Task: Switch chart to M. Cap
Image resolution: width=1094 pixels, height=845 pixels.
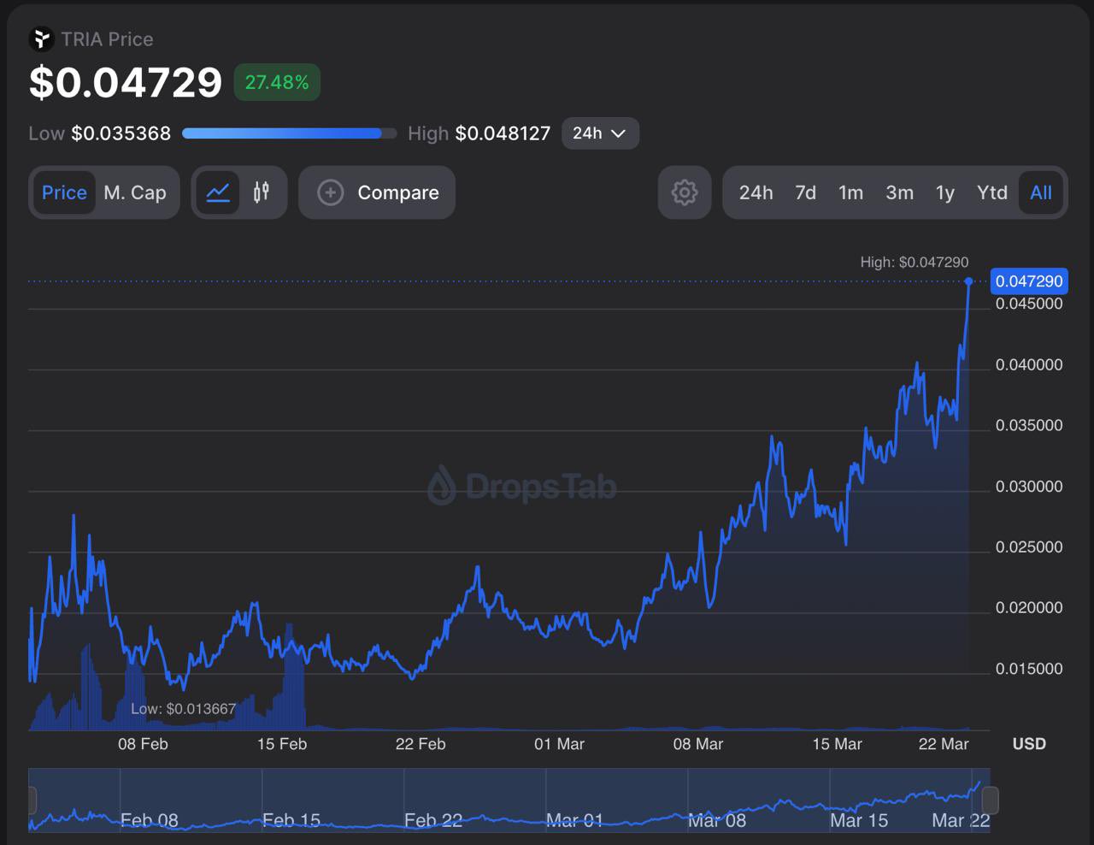Action: click(x=135, y=192)
